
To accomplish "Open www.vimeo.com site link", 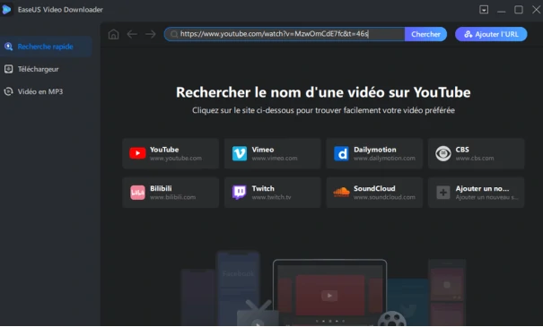I will pyautogui.click(x=275, y=159).
